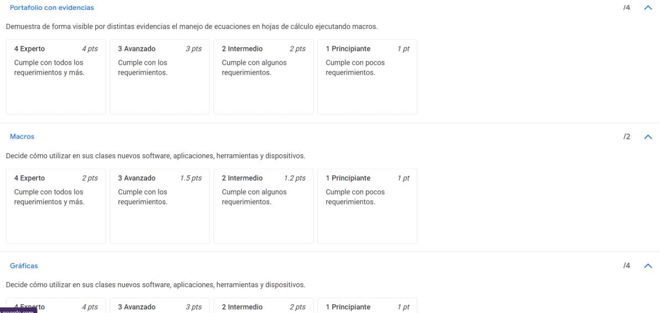Collapse the Portafolio con evidencias criterion chevron
Viewport: 660px width, 313px height.
click(648, 8)
